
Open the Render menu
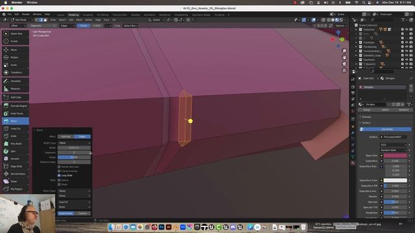coord(26,14)
